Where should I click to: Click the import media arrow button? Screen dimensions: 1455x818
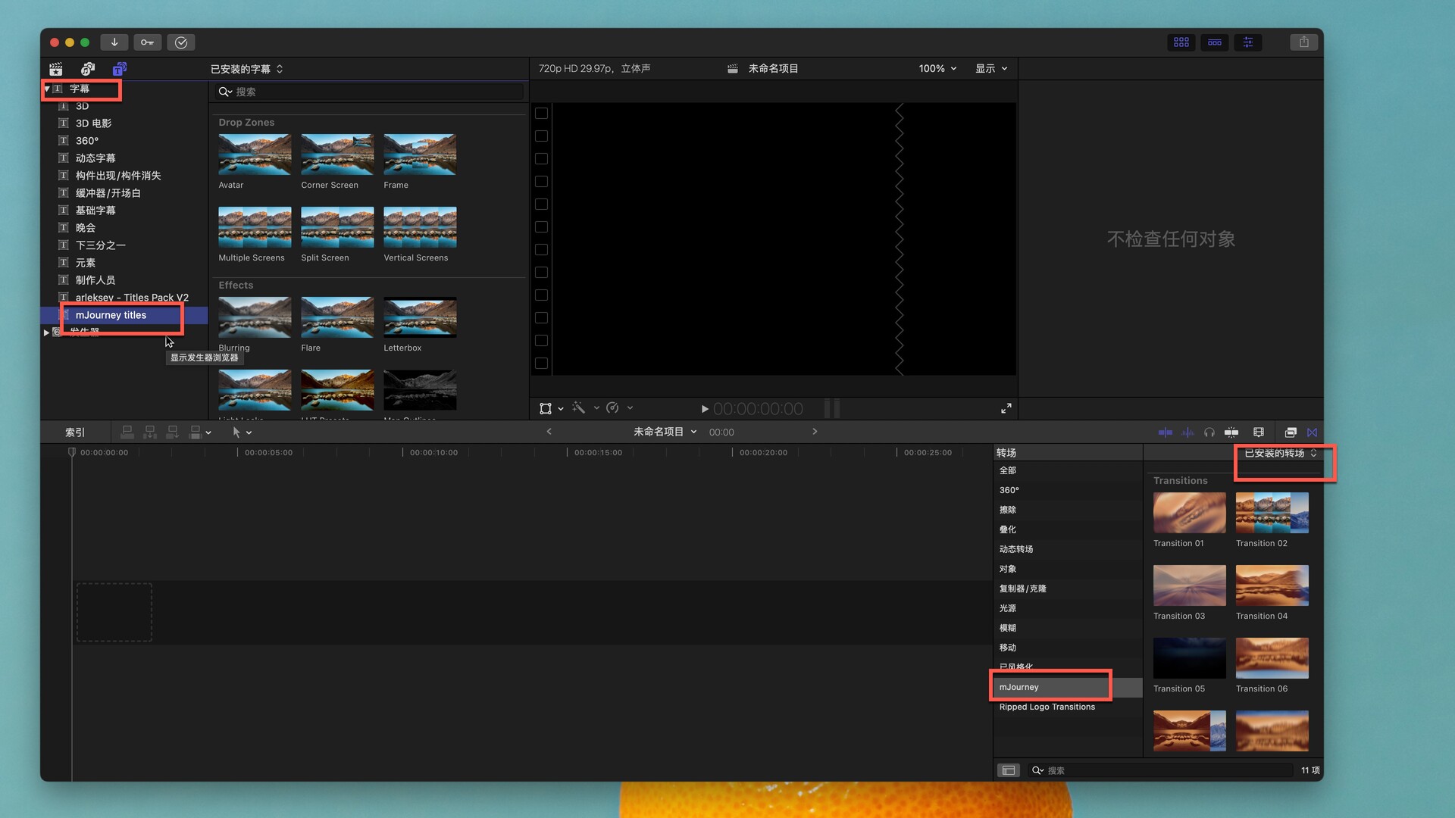(114, 42)
